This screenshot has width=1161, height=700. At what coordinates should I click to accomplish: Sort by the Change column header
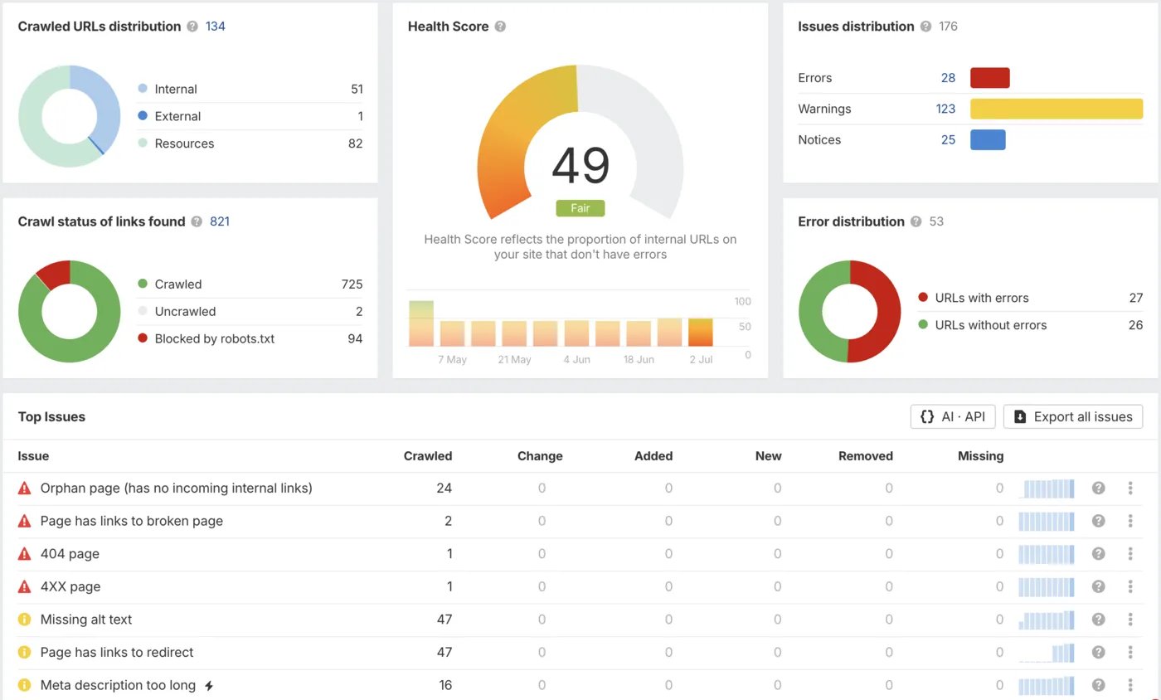pyautogui.click(x=540, y=455)
